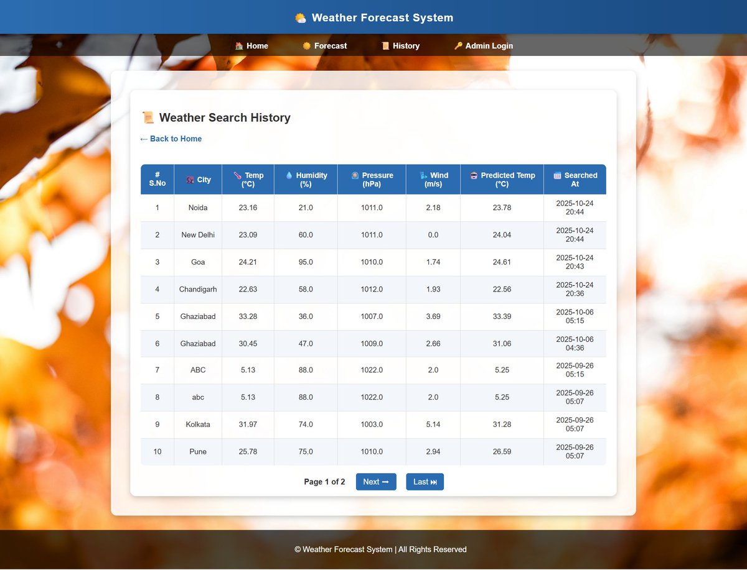Screen dimensions: 747x570
Task: Click pressure 1007.0 value
Action: (x=372, y=316)
